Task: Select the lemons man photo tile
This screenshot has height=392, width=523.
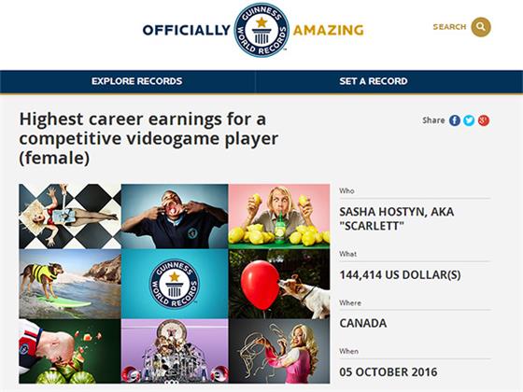Action: [x=279, y=217]
